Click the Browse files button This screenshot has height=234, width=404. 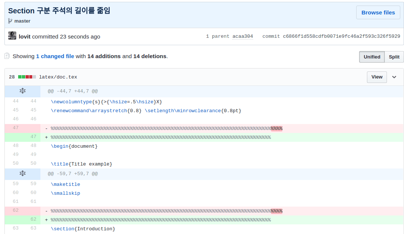pos(378,12)
